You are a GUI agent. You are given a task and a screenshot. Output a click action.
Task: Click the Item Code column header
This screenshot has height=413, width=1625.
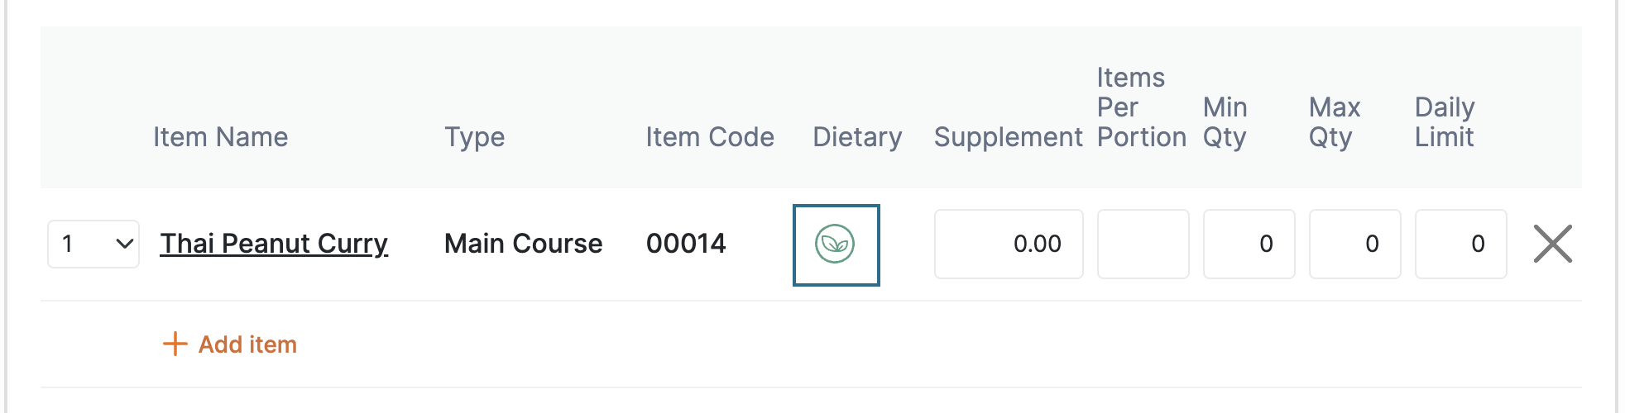click(x=710, y=137)
